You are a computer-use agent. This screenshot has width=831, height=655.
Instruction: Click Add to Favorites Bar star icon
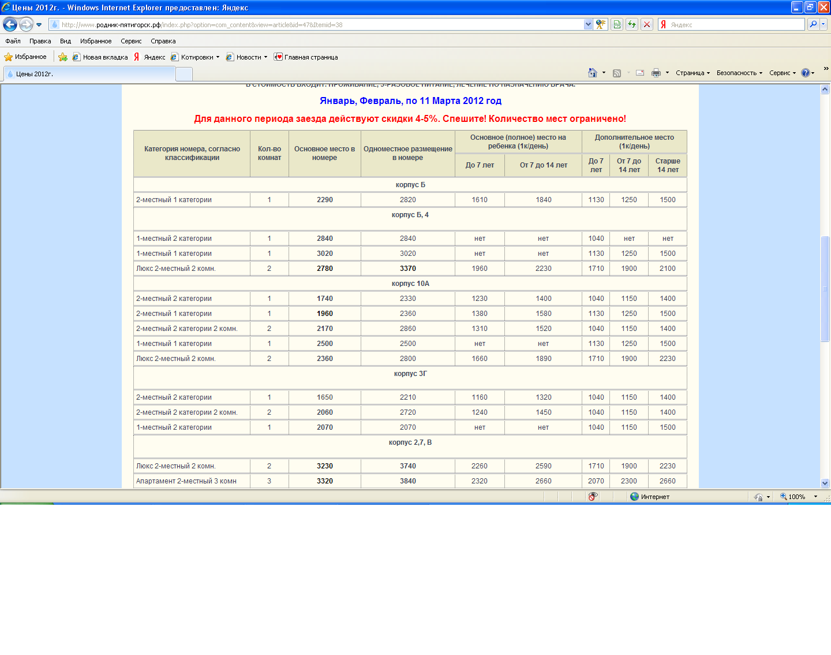click(x=63, y=57)
